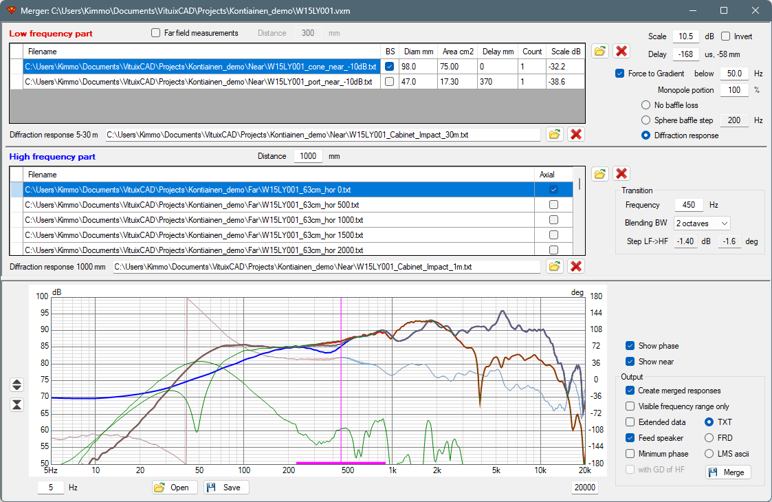The height and width of the screenshot is (502, 772).
Task: Check Axial for hor 2000.txt row
Action: 554,250
